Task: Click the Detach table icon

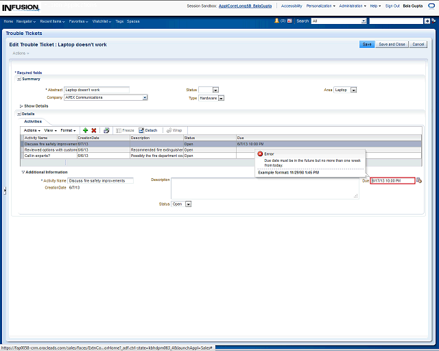Action: 148,130
